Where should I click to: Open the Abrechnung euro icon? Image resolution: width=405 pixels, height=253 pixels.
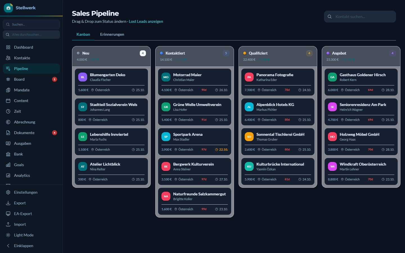[8, 122]
